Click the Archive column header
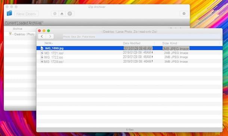 pos(18,29)
